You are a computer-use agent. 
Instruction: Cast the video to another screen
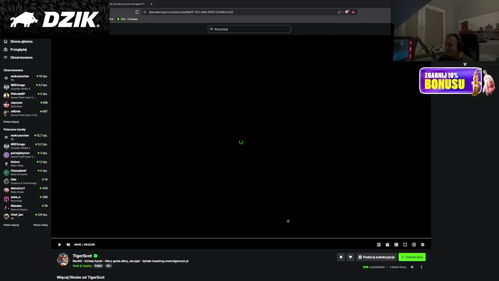click(x=388, y=245)
